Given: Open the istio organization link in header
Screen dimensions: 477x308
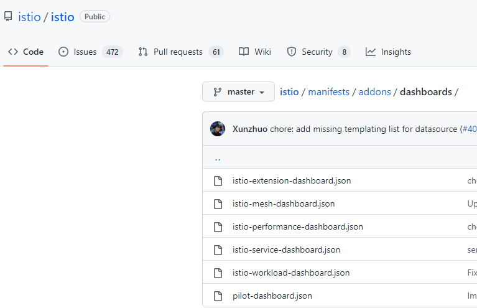Looking at the screenshot, I should pyautogui.click(x=29, y=17).
